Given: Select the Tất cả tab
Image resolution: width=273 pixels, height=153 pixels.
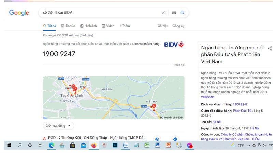Looking at the screenshot, I should [x=49, y=26].
